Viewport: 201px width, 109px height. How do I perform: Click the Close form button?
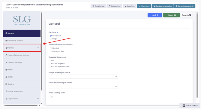tap(130, 6)
